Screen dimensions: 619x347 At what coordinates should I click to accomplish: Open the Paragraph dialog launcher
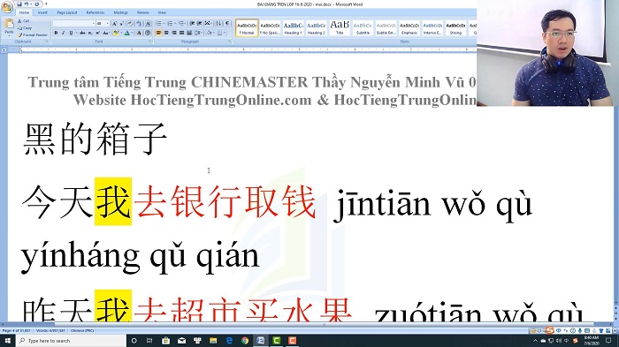coord(230,41)
